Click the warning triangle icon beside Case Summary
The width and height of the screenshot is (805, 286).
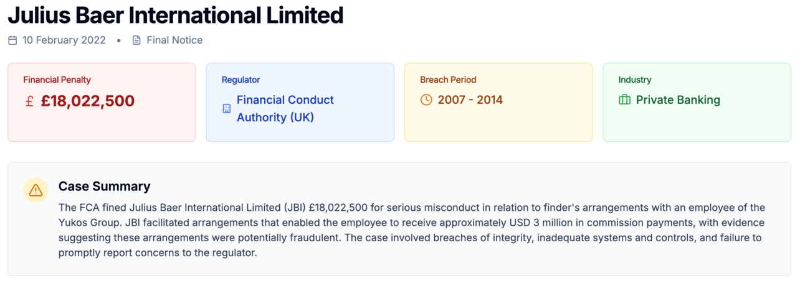click(x=36, y=190)
